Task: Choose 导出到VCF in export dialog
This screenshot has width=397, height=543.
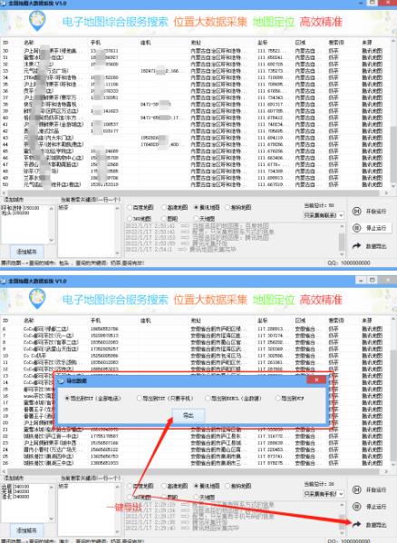Action: [290, 399]
